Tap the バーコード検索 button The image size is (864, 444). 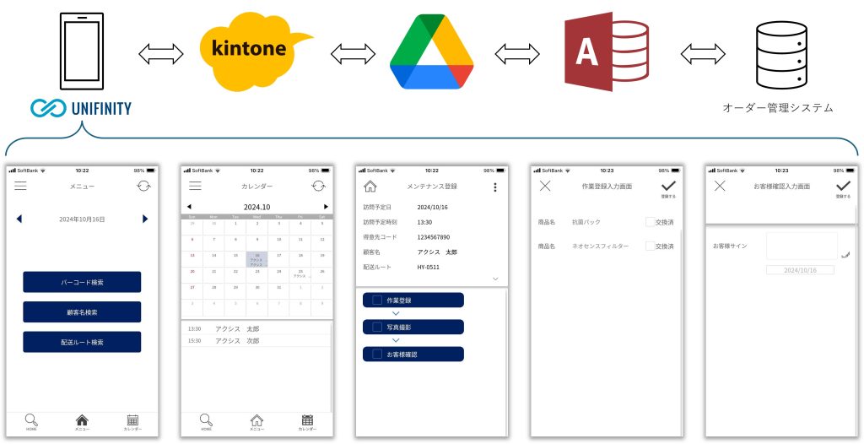point(82,282)
